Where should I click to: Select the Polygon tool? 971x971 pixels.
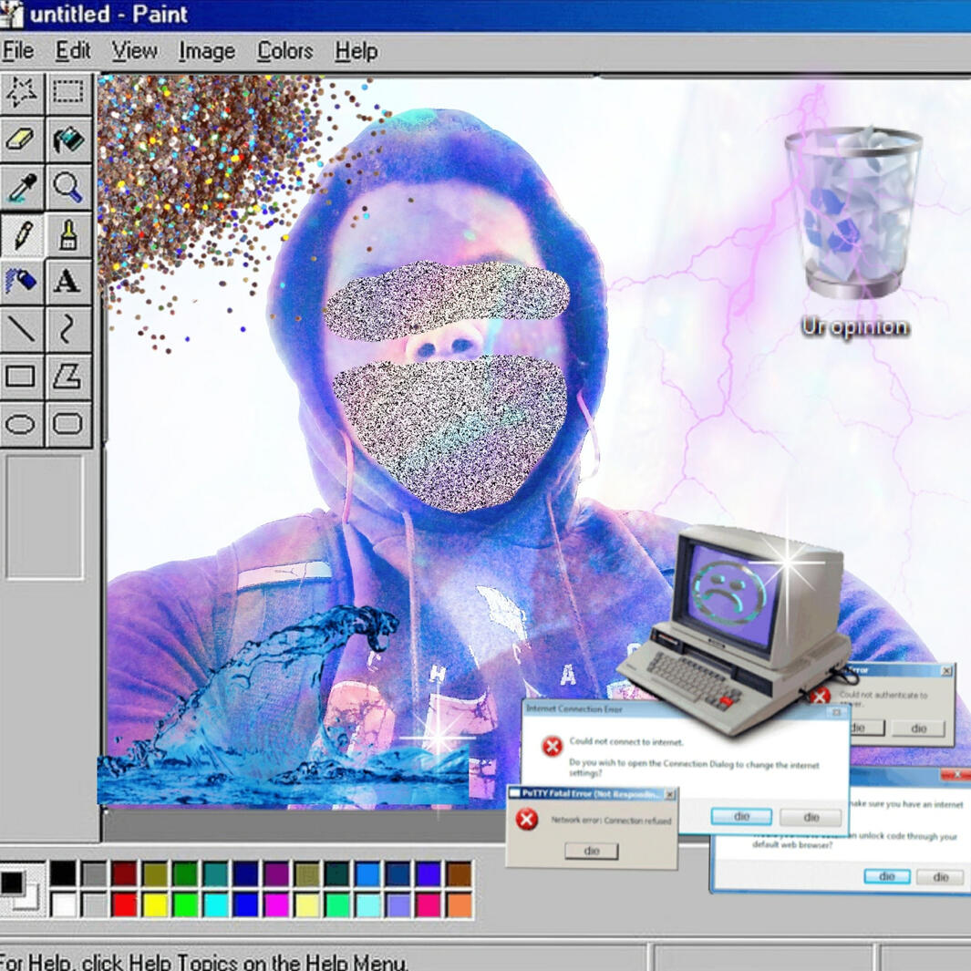pyautogui.click(x=68, y=376)
